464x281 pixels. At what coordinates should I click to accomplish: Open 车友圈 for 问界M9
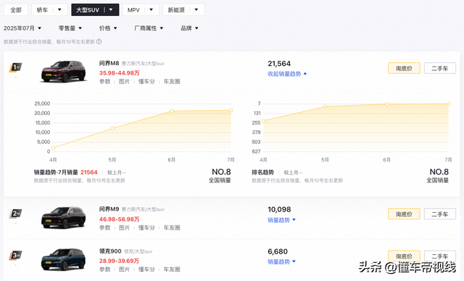tap(172, 228)
